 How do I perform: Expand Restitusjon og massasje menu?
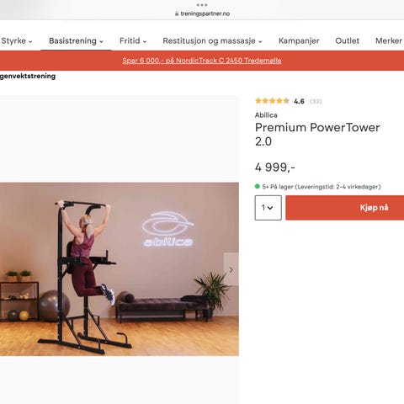tap(212, 41)
